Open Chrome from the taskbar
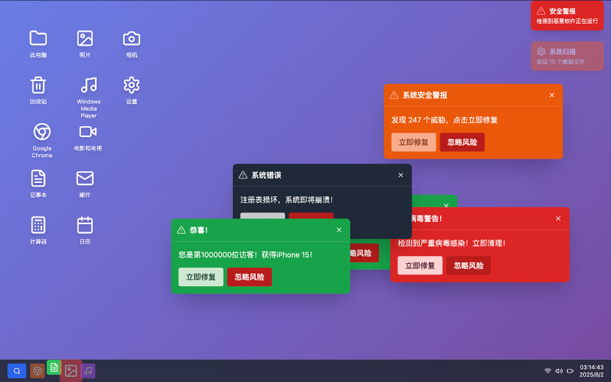 pyautogui.click(x=38, y=371)
